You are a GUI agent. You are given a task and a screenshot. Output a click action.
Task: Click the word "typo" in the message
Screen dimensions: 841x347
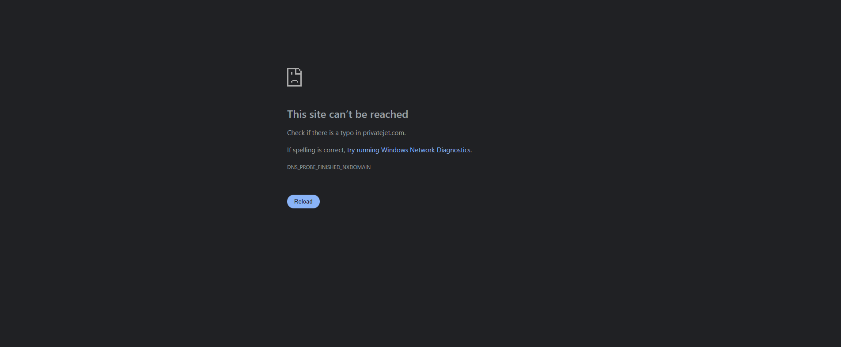coord(347,133)
